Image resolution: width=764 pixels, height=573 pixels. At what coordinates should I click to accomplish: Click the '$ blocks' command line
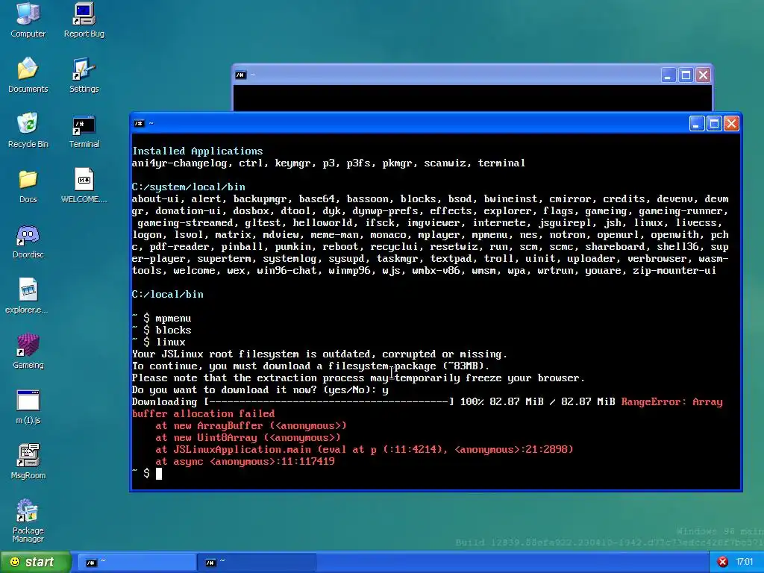pyautogui.click(x=167, y=331)
